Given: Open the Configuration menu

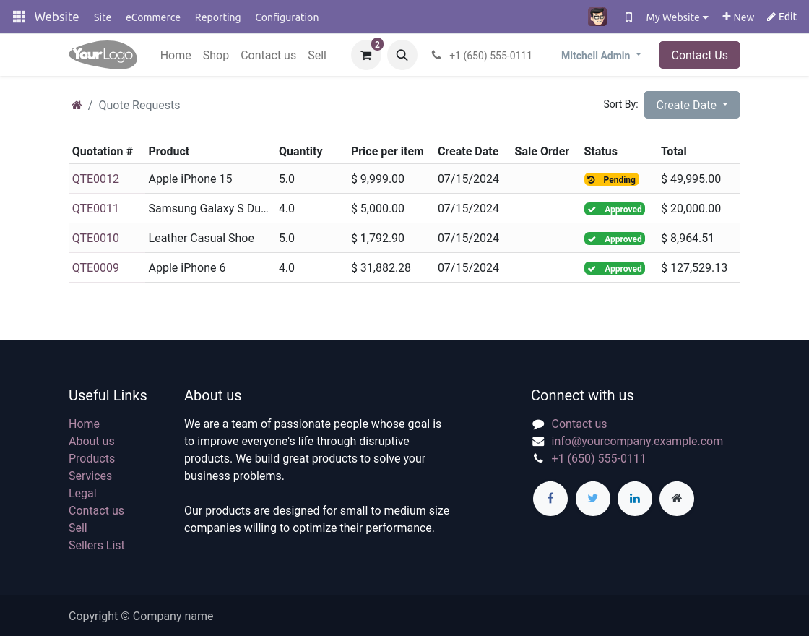Looking at the screenshot, I should tap(287, 17).
